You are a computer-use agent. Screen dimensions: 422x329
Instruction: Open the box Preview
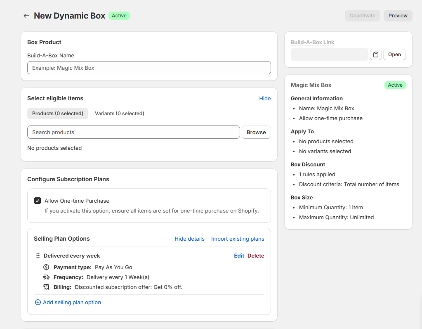398,16
